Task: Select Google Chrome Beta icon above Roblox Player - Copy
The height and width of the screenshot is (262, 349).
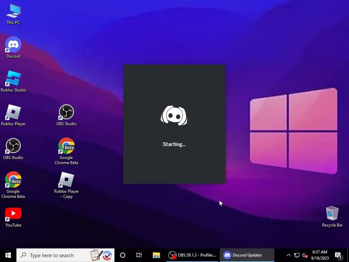Action: tap(66, 151)
